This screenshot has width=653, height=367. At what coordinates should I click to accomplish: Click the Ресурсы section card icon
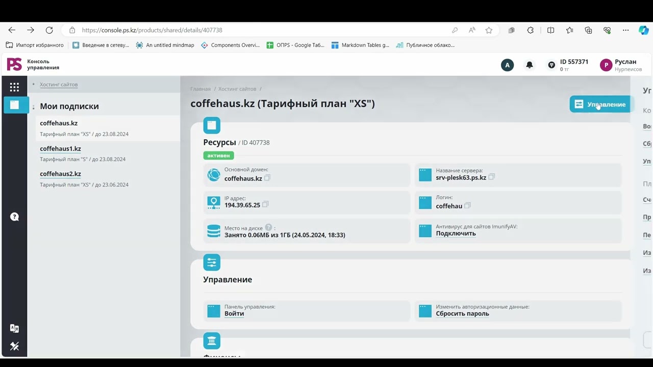(212, 125)
